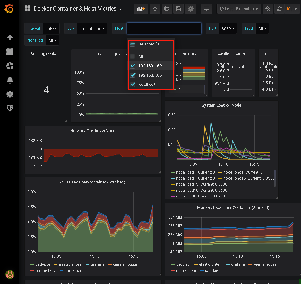Open Explore via the compass icon

coord(10,66)
